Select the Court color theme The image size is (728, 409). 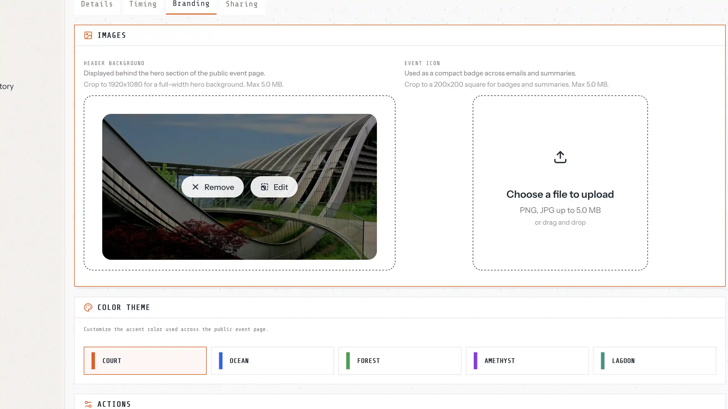pos(145,360)
